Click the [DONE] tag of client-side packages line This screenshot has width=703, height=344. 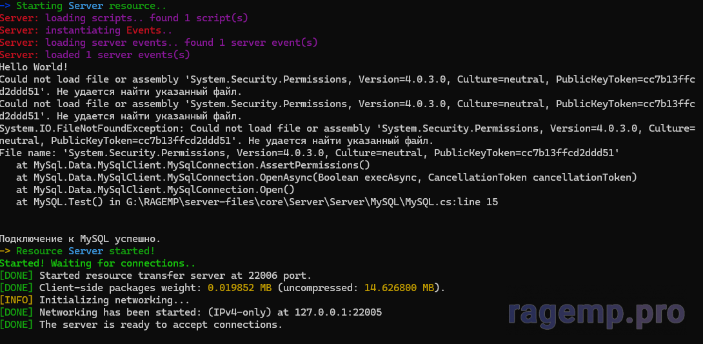17,288
